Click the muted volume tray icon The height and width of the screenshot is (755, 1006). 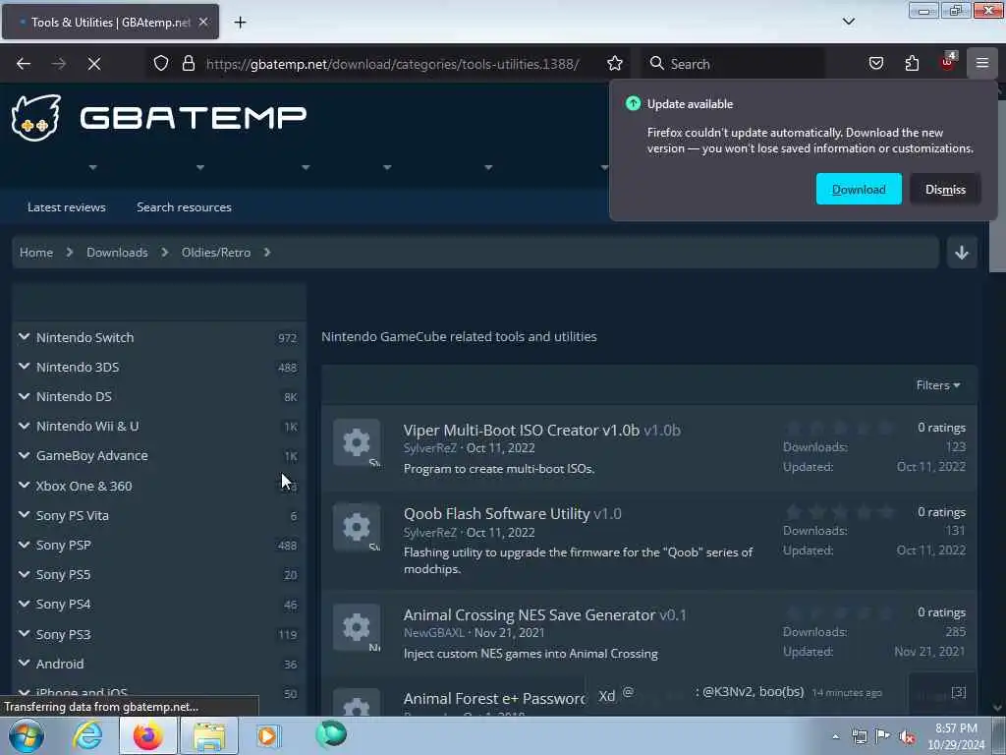pyautogui.click(x=907, y=736)
